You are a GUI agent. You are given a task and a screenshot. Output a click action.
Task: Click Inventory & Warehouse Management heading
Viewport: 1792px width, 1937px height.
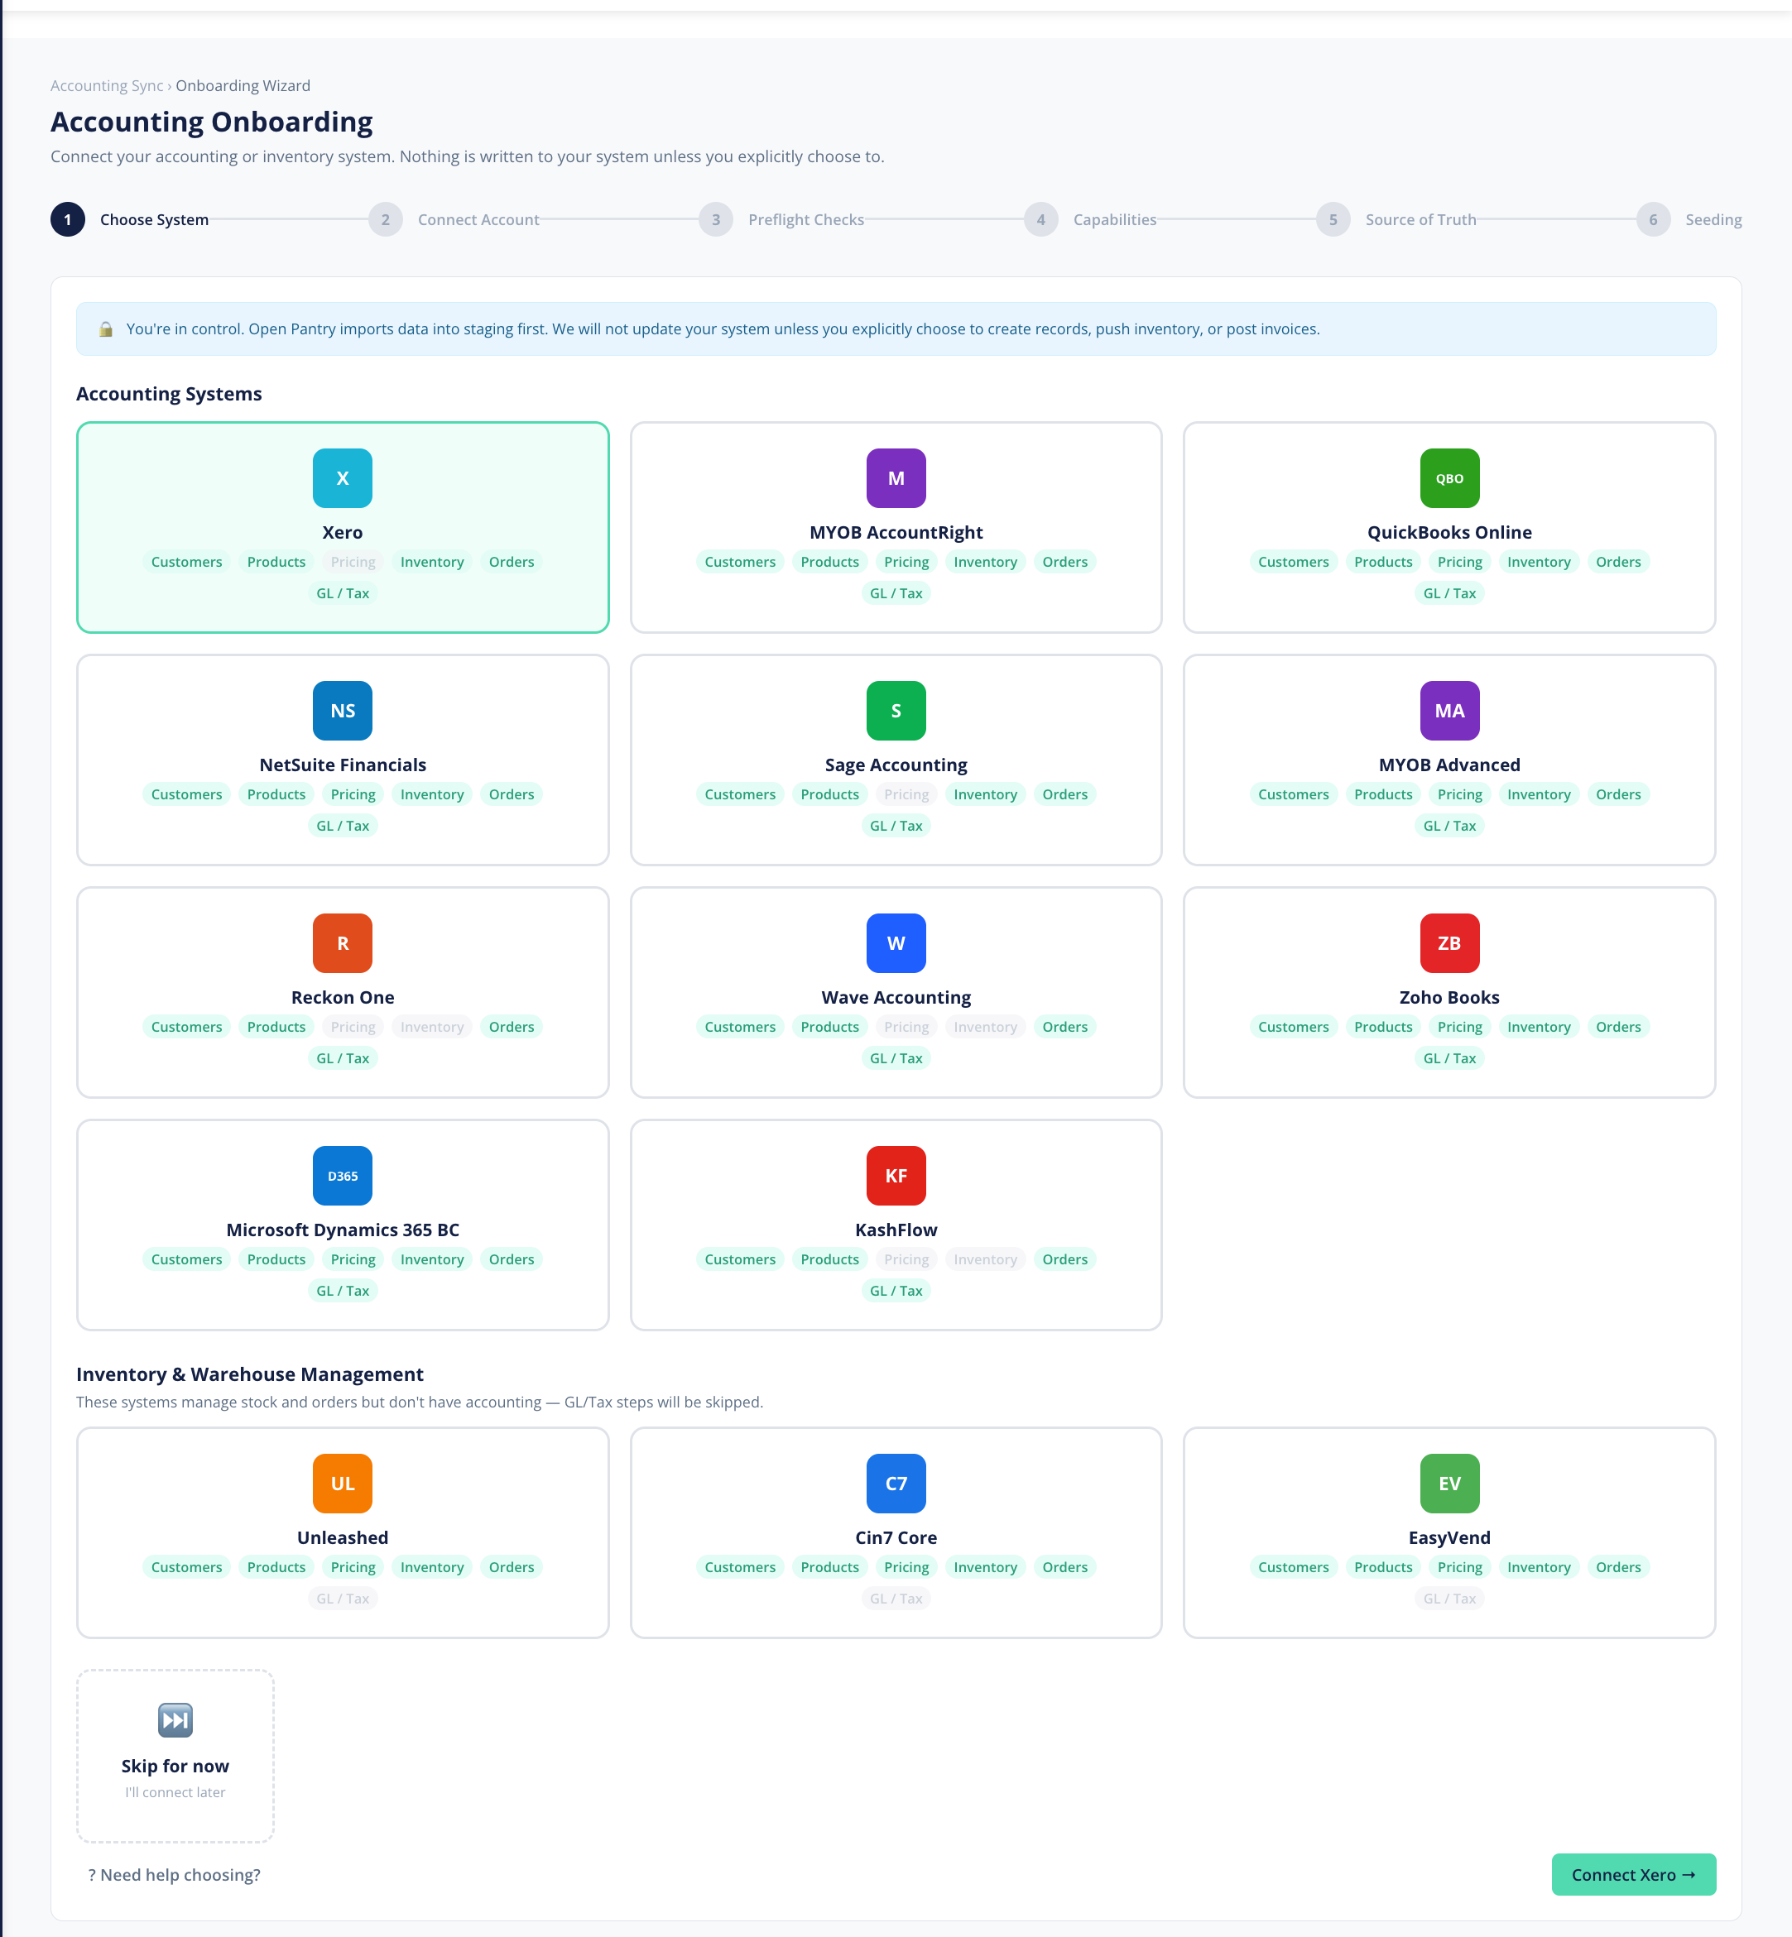click(249, 1374)
